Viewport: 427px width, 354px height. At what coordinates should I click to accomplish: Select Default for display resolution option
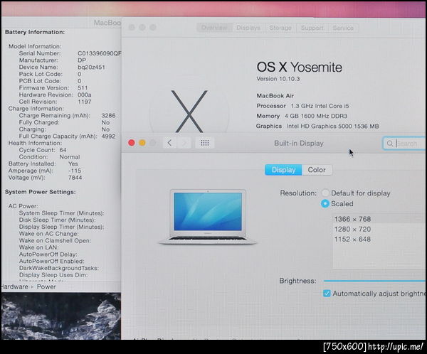point(325,193)
